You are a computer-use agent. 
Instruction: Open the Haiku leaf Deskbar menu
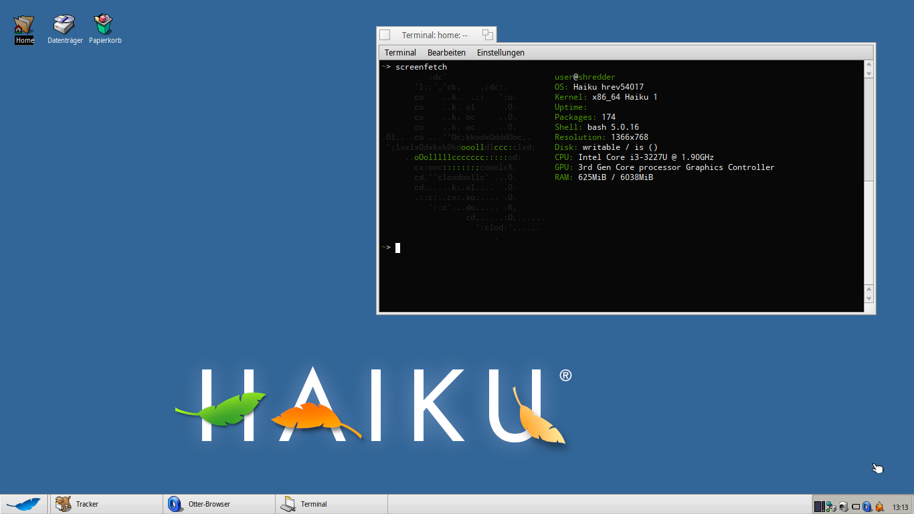pos(23,504)
